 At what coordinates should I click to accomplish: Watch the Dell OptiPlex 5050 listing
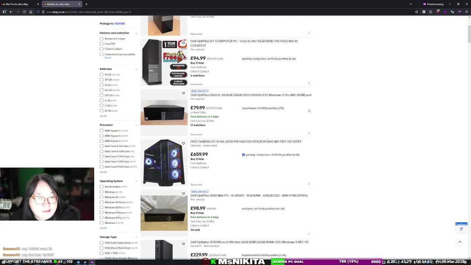point(183,93)
